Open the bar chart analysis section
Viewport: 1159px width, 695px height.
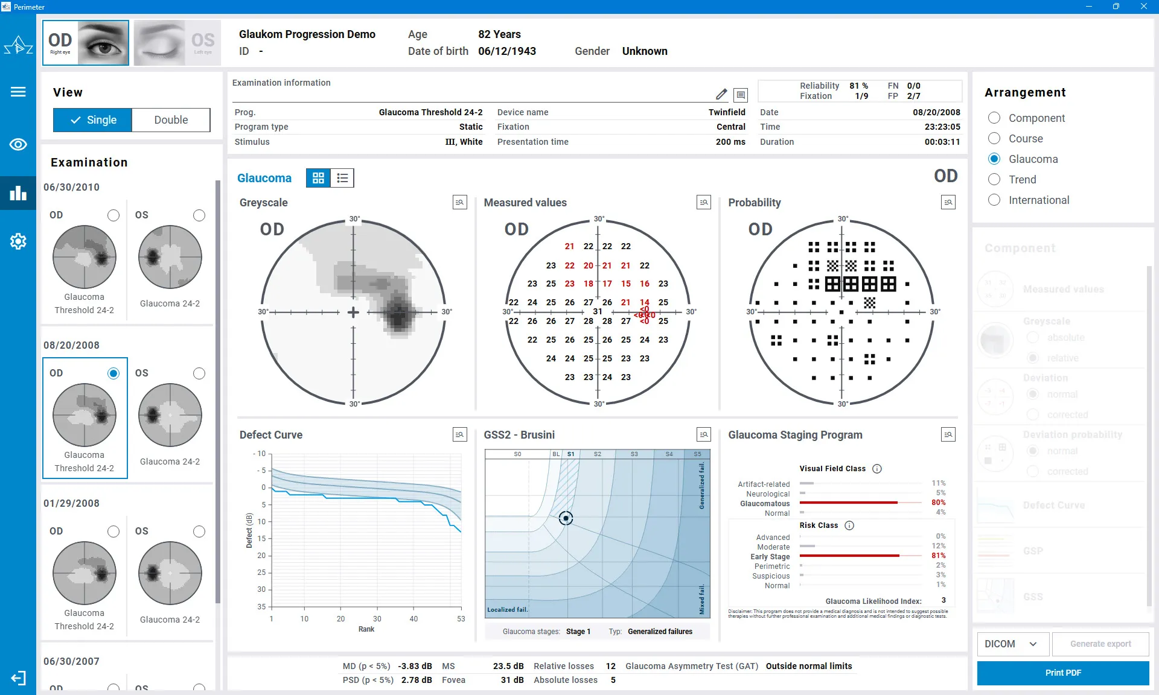tap(18, 193)
